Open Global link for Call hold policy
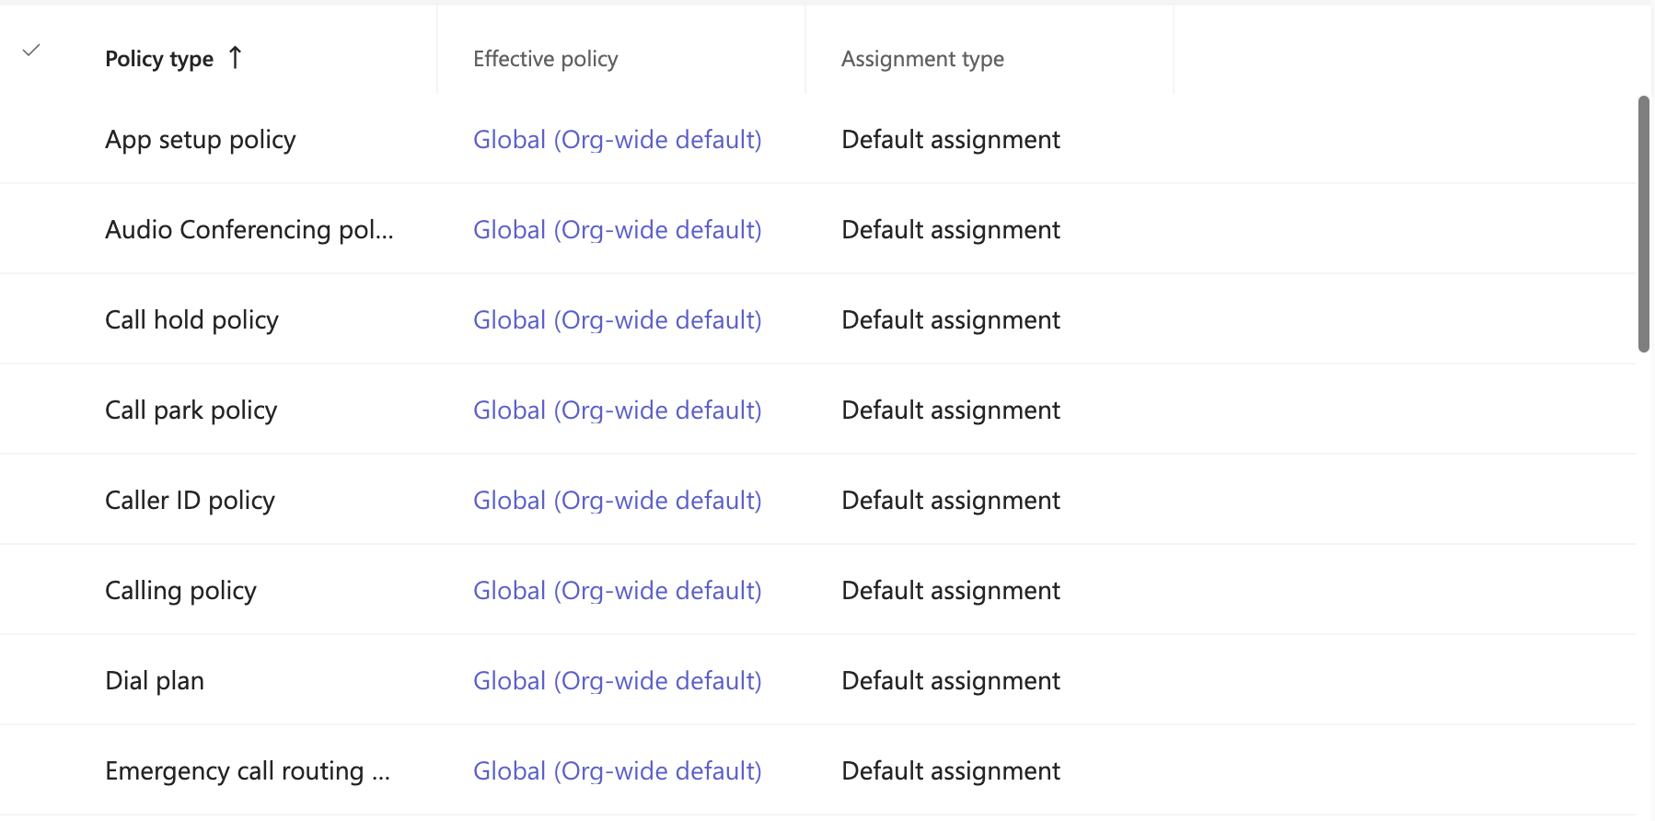Screen dimensions: 1655x821 click(617, 319)
